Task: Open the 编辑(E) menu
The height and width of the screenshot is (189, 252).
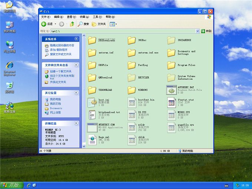Action: point(59,17)
